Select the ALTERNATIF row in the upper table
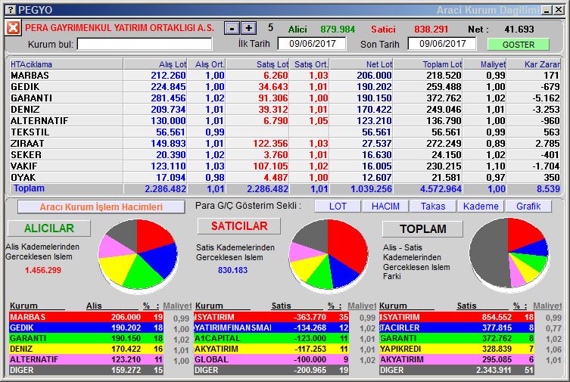570x382 pixels. click(x=285, y=120)
